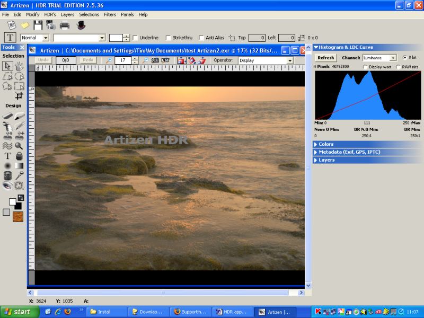Select the arrow pointer selection tool

click(7, 66)
